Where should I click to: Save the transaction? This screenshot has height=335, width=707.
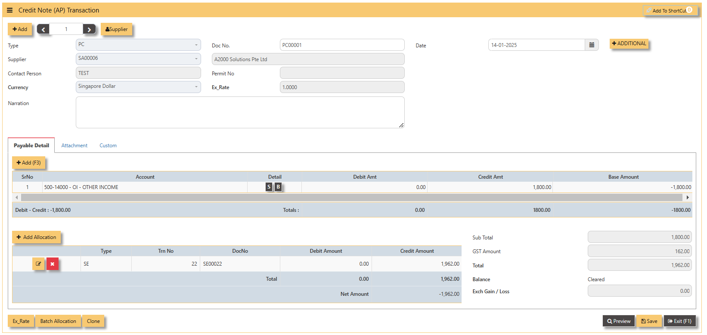point(649,321)
